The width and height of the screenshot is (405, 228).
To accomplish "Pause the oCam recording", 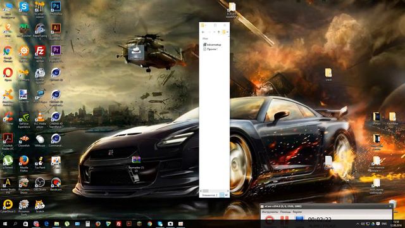I will (x=284, y=219).
